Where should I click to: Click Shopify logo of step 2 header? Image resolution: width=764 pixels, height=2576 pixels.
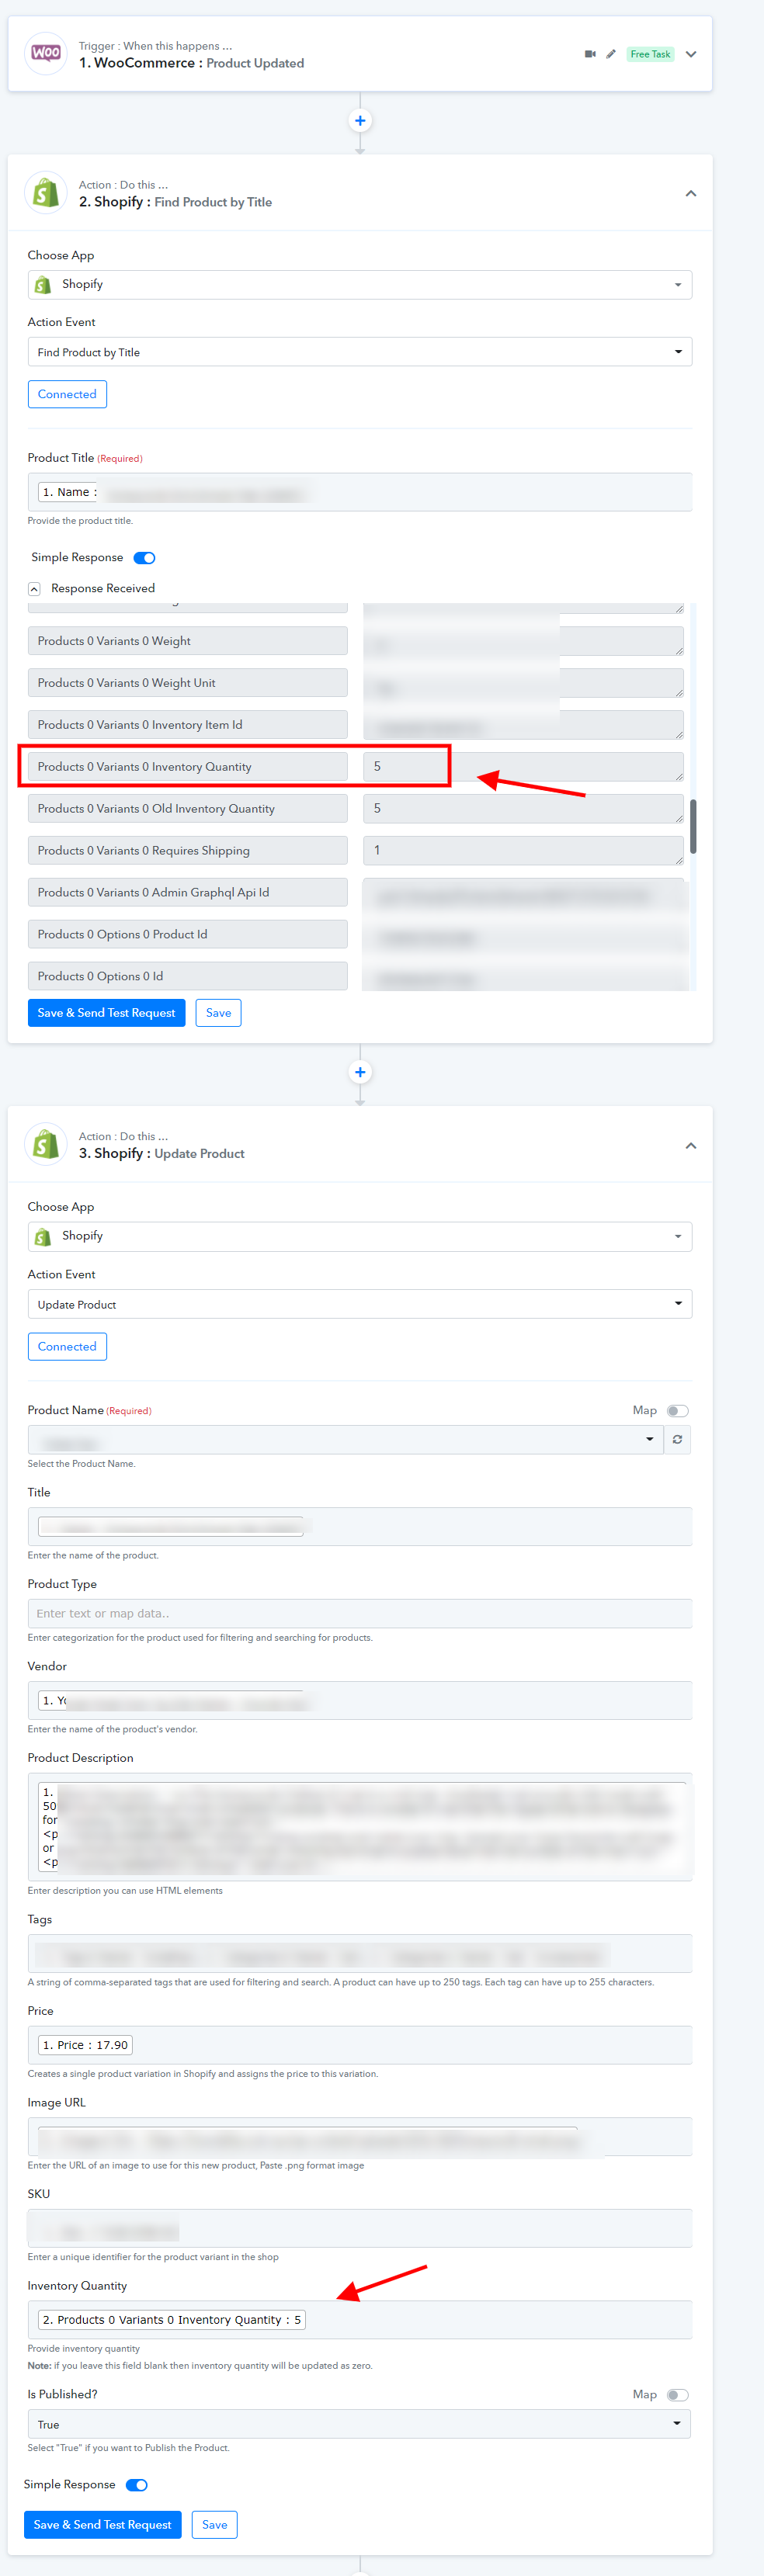pos(46,192)
